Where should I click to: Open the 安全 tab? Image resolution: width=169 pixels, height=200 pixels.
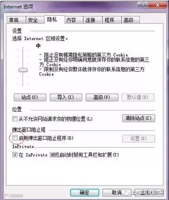click(35, 20)
